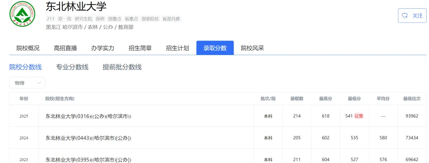Click the 省重点 tag

coord(131,19)
